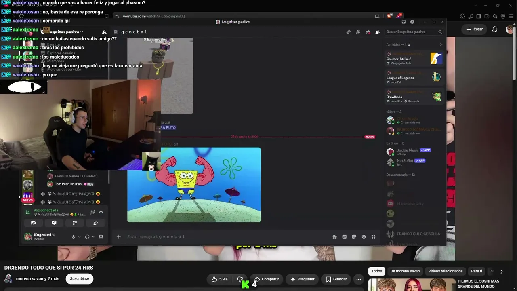This screenshot has width=517, height=291.
Task: Open Discord threads icon in channel header
Action: [348, 32]
